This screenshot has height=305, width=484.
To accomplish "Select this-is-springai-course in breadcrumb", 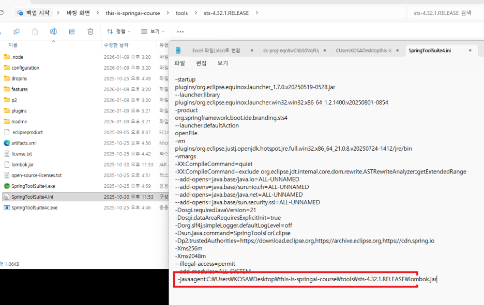I will point(133,13).
